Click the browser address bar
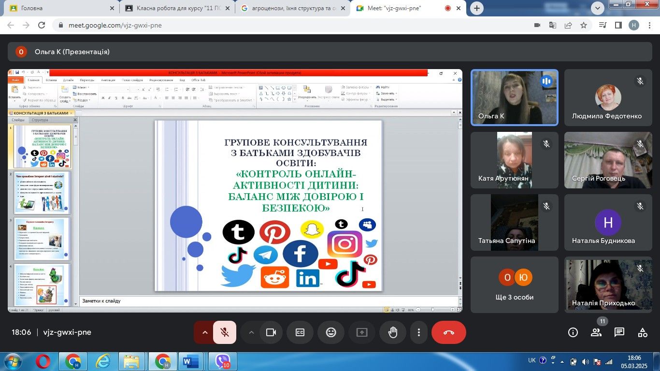Viewport: 660px width, 371px height. pos(290,25)
